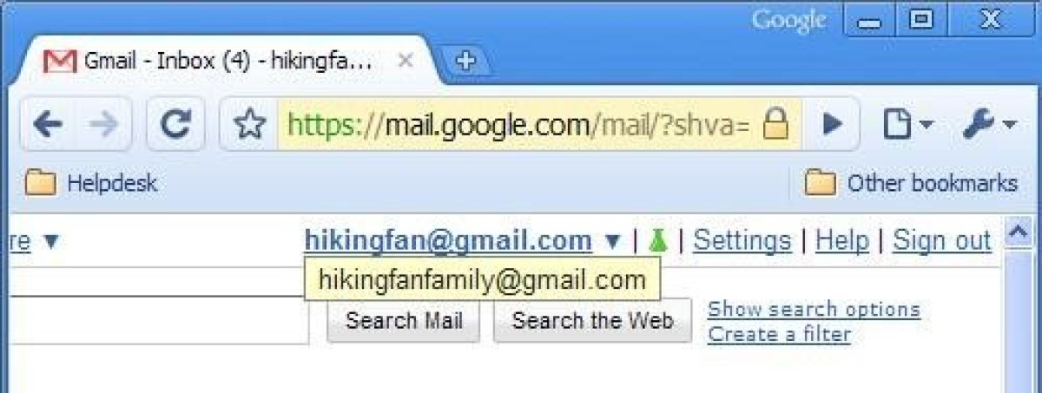Click inside the mail search text field
Image resolution: width=1042 pixels, height=393 pixels.
(155, 321)
